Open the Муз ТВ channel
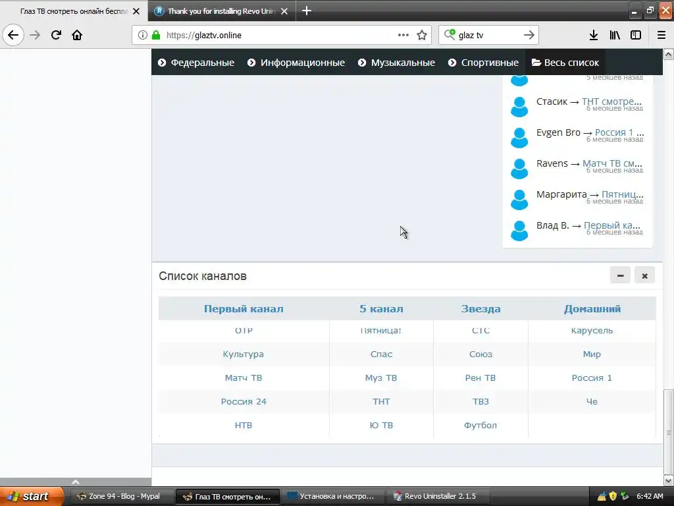 (x=381, y=378)
